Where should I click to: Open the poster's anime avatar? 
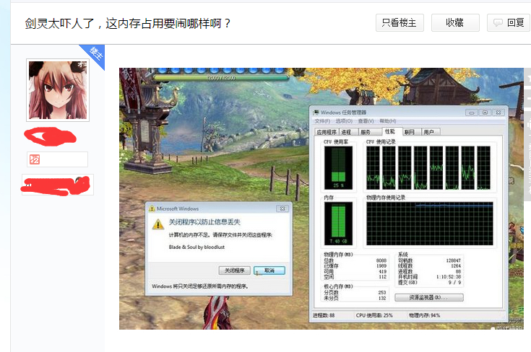click(x=58, y=90)
